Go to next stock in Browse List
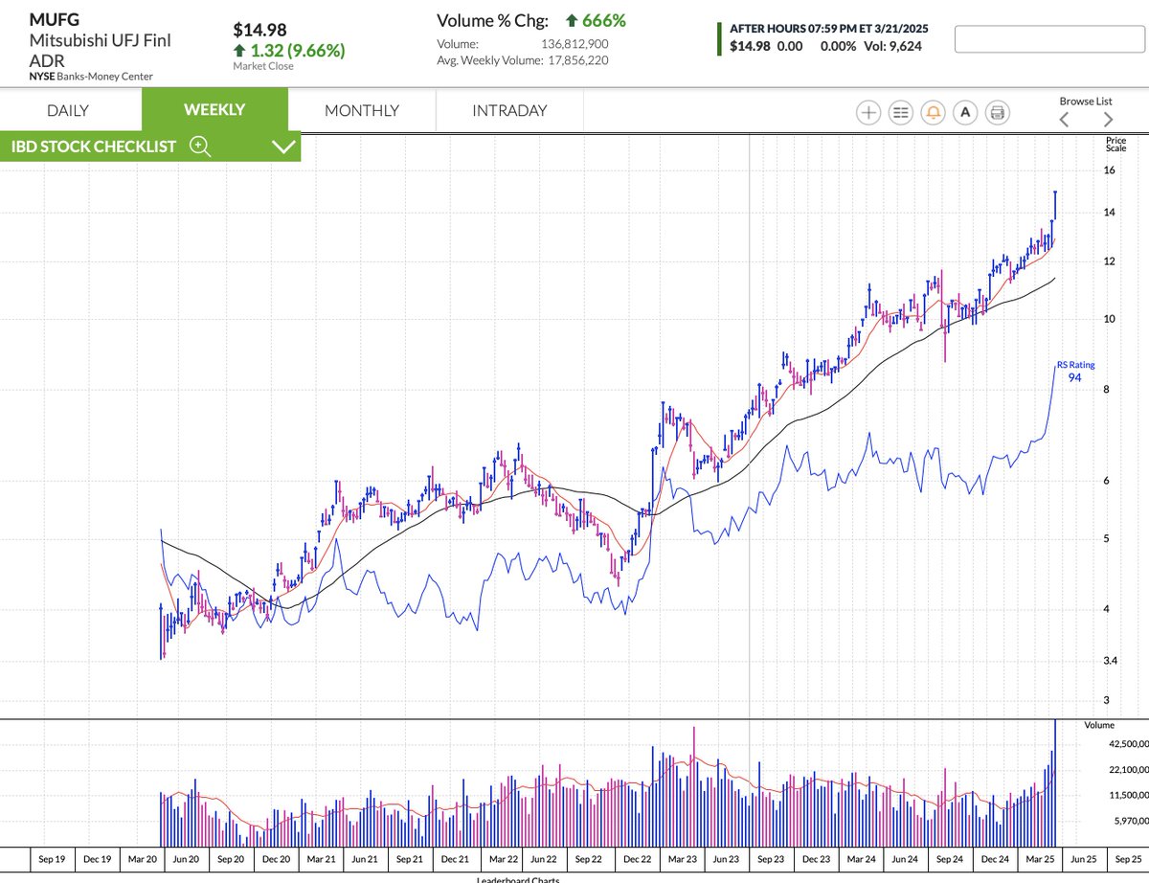The height and width of the screenshot is (883, 1149). [x=1108, y=120]
